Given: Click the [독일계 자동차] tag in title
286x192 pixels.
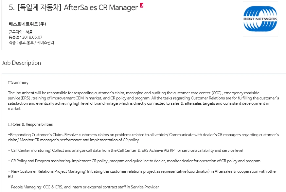Looking at the screenshot, I should coord(39,8).
